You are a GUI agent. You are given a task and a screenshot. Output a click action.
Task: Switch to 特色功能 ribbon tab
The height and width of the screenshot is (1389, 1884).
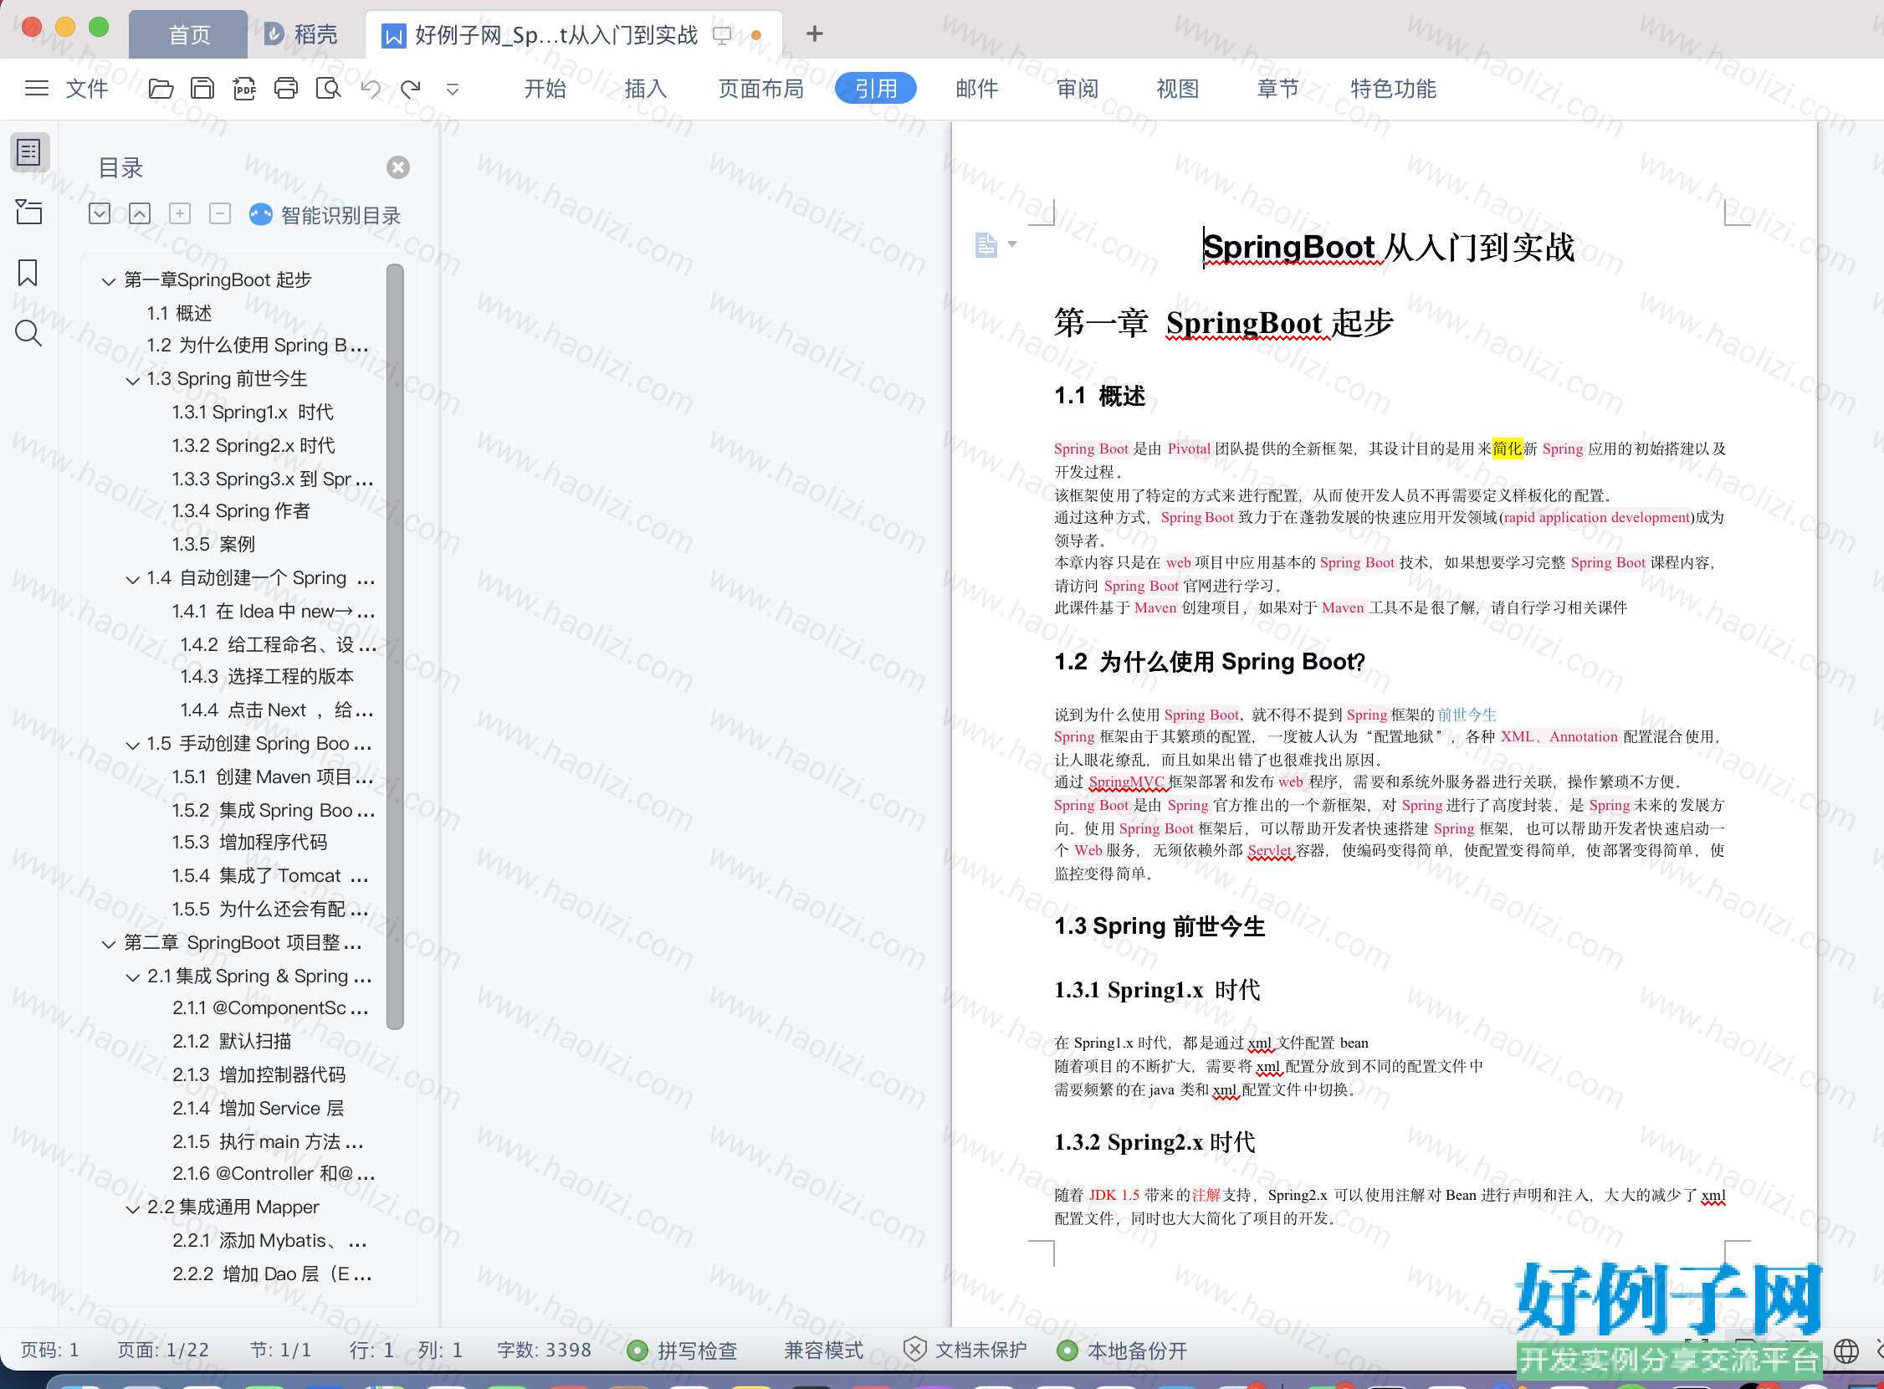[1393, 89]
